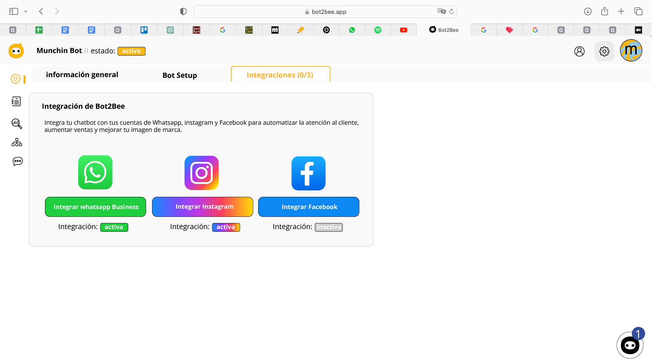
Task: Open the floating chatbot widget button
Action: (x=629, y=345)
